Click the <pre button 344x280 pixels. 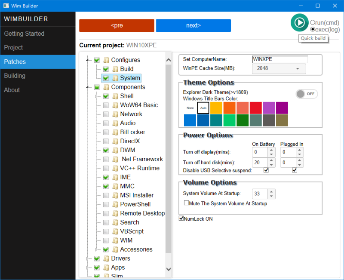[x=117, y=25]
